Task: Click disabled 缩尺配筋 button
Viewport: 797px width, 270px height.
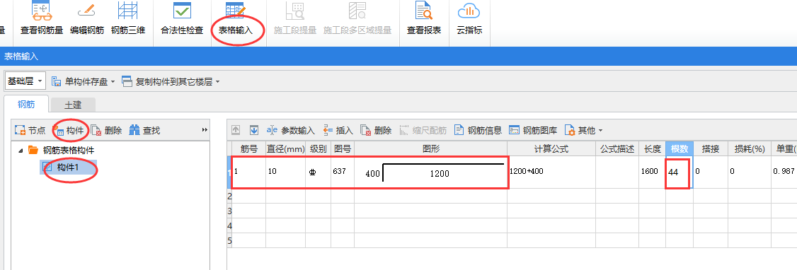Action: click(423, 131)
